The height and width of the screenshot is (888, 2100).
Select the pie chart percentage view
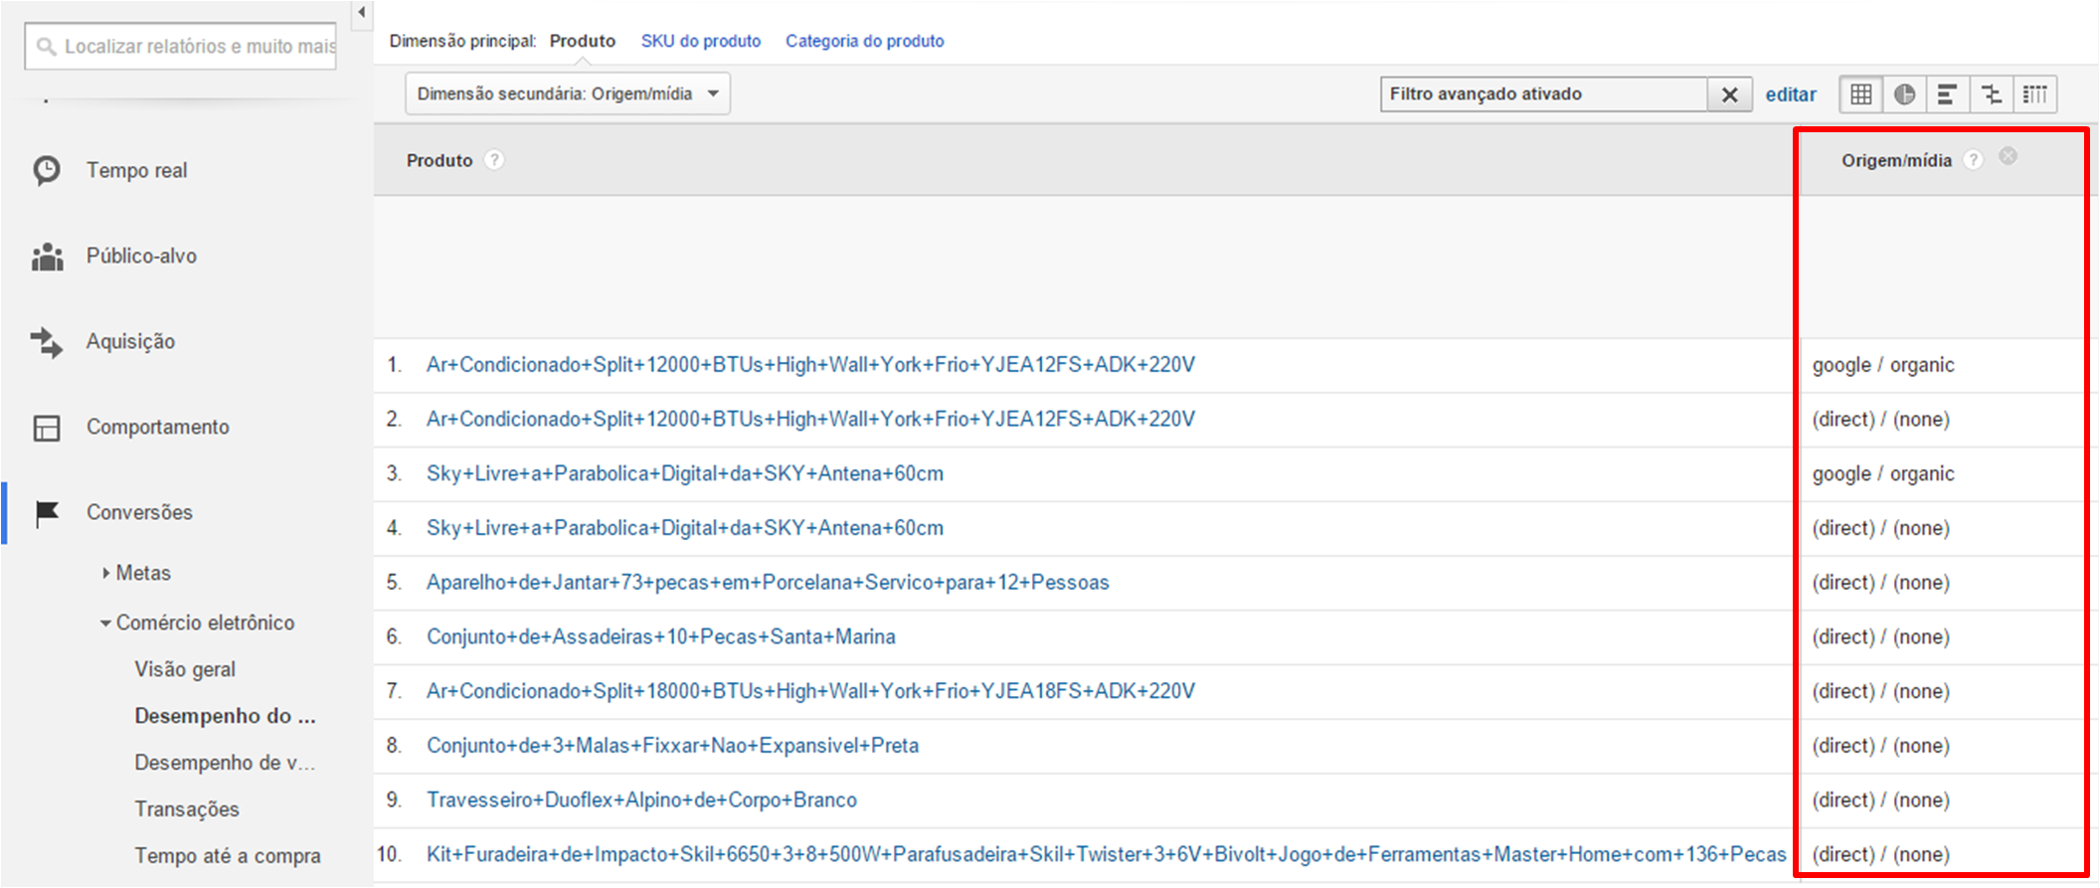point(1904,94)
